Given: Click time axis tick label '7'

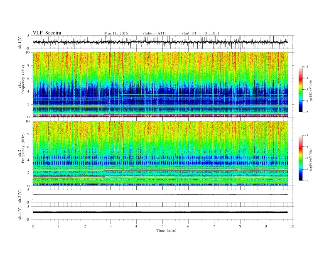Looking at the screenshot, I should coord(214,226).
